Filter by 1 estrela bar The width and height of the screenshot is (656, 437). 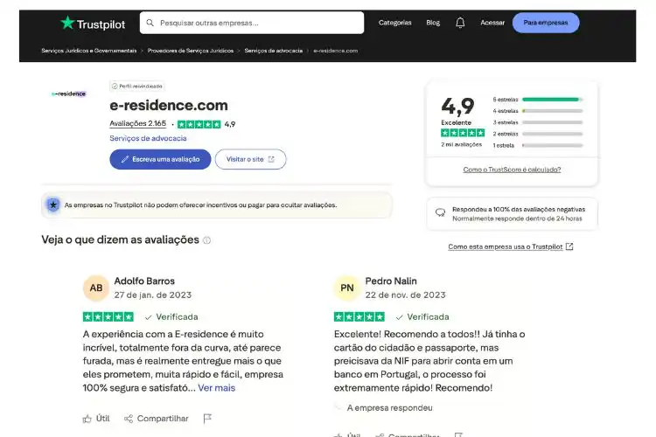tap(538, 146)
